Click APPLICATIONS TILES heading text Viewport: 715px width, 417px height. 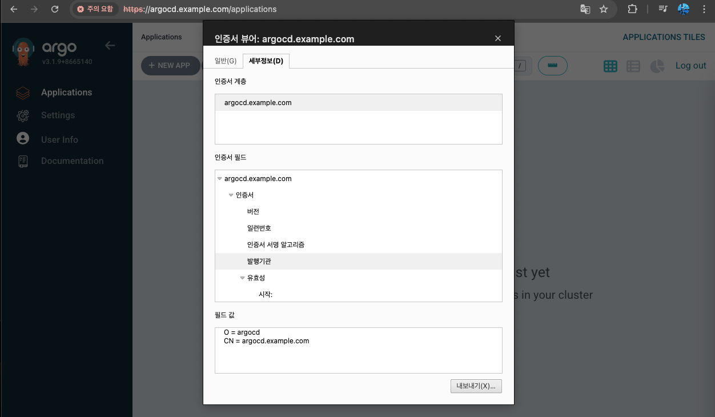664,37
